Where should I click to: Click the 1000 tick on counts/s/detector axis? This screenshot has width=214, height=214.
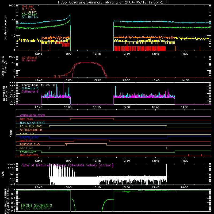tap(12, 6)
